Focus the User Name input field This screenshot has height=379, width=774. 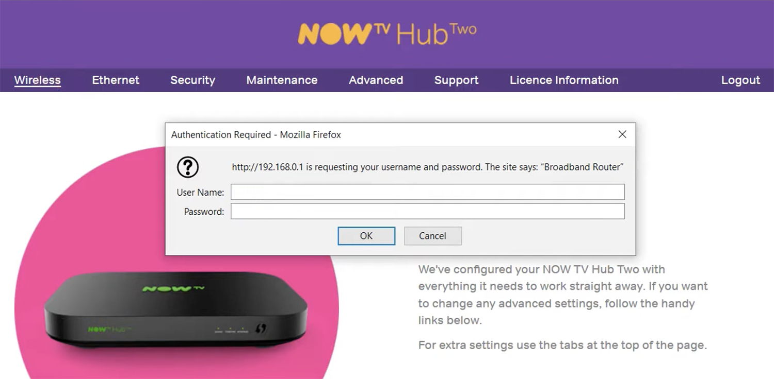pos(428,192)
